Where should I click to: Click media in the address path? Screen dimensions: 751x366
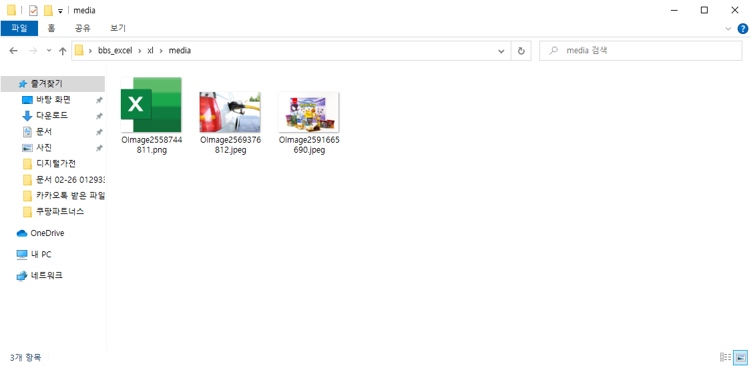coord(180,50)
